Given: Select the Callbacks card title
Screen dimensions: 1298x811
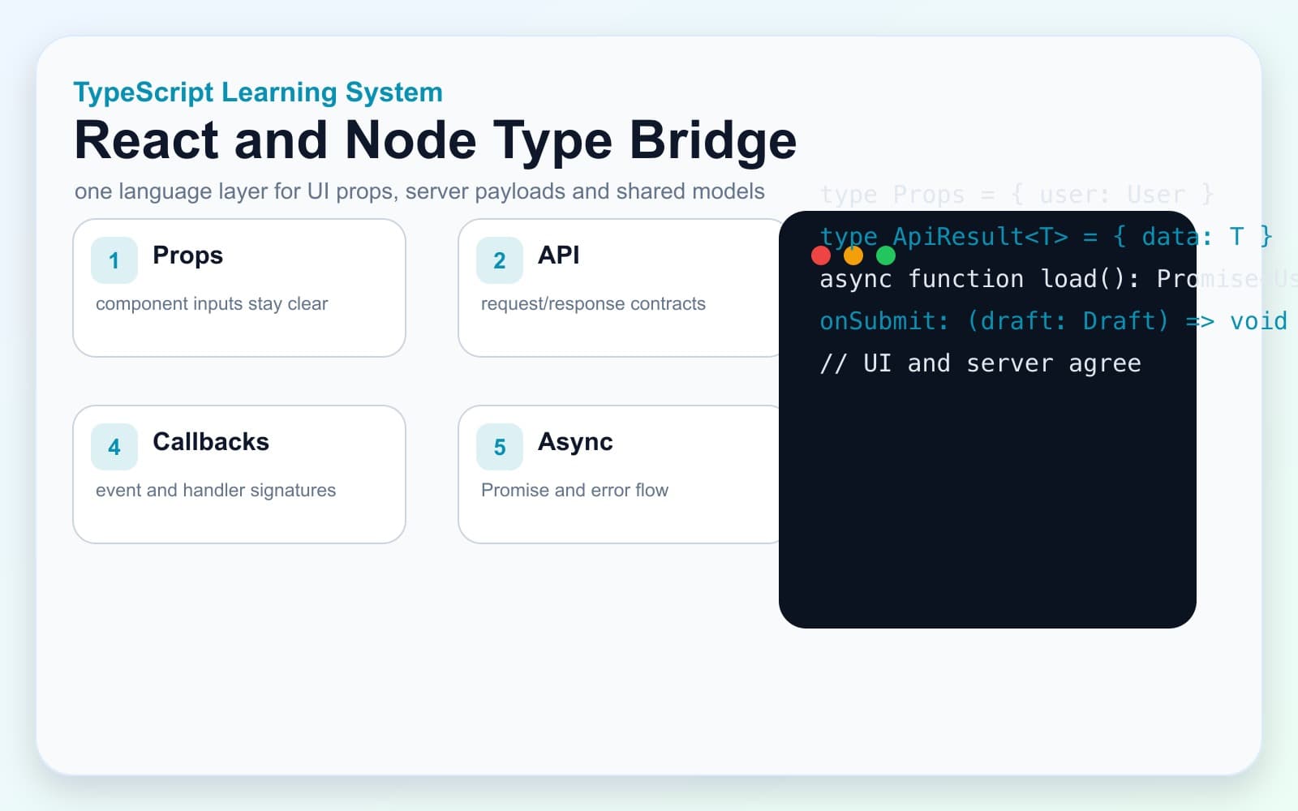Looking at the screenshot, I should pos(211,442).
